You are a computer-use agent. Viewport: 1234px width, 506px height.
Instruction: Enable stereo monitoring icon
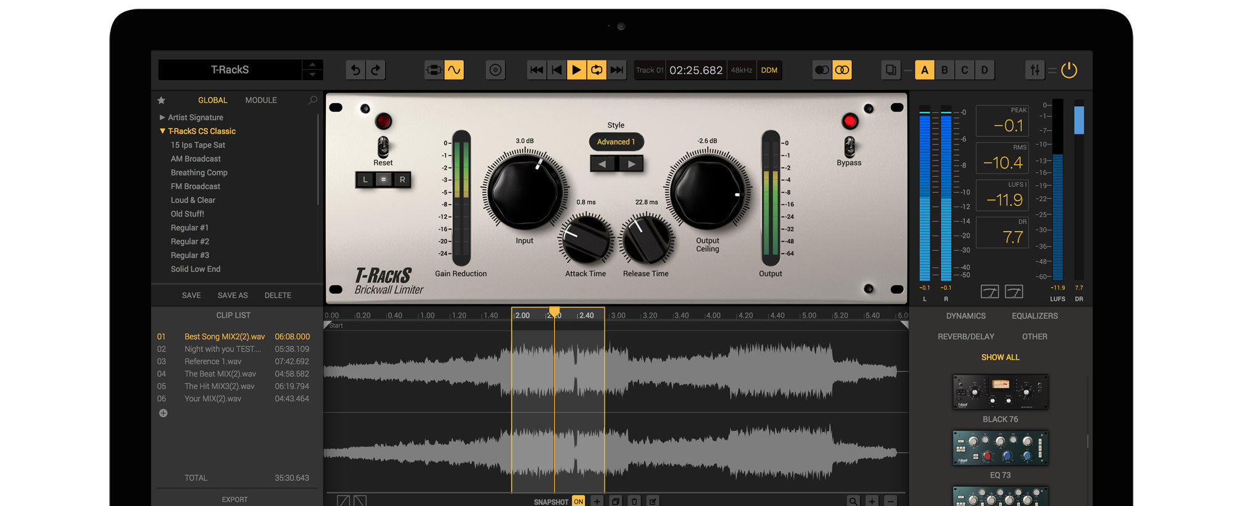click(x=842, y=70)
